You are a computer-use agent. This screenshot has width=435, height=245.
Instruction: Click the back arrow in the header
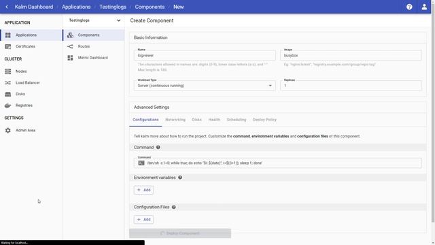point(7,7)
